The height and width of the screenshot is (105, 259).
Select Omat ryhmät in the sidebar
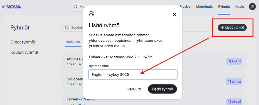[23, 42]
